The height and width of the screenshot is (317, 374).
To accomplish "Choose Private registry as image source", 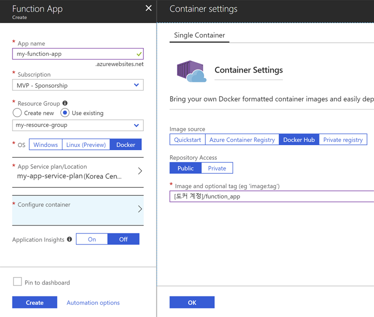I will click(343, 139).
